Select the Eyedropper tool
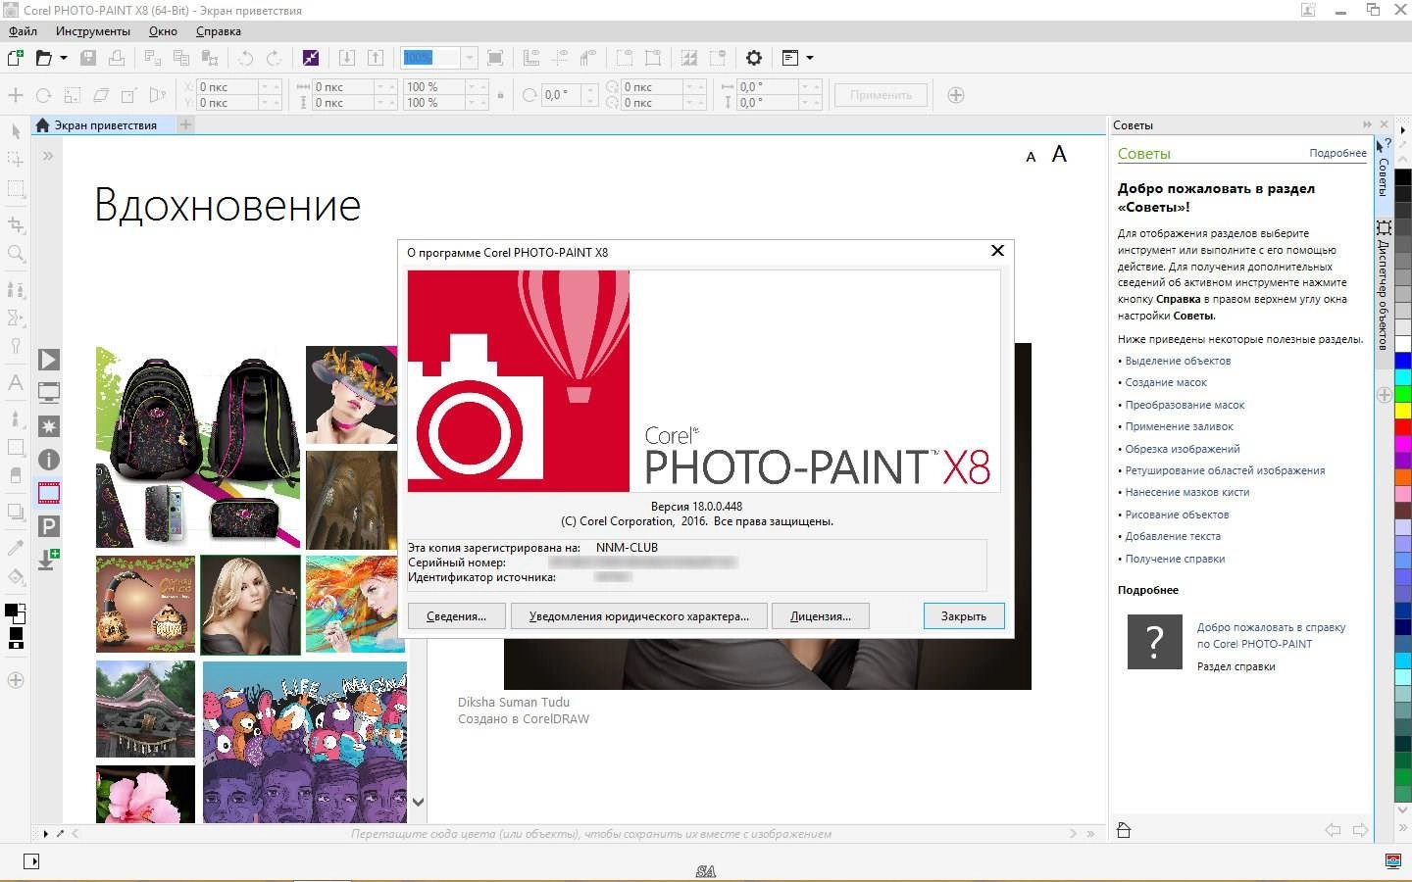The width and height of the screenshot is (1412, 882). pyautogui.click(x=16, y=548)
